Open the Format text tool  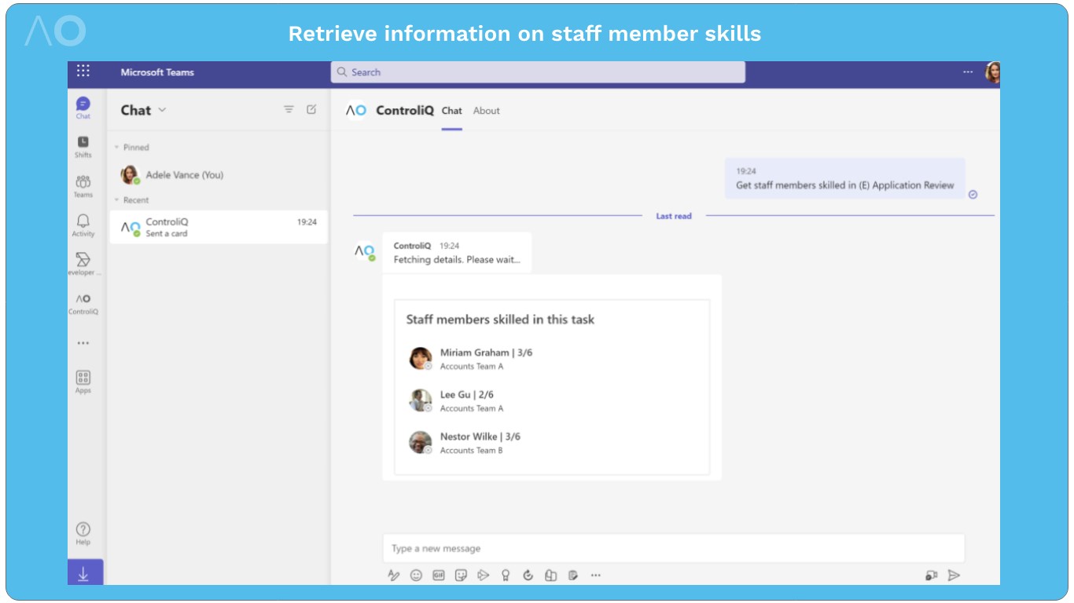coord(394,576)
